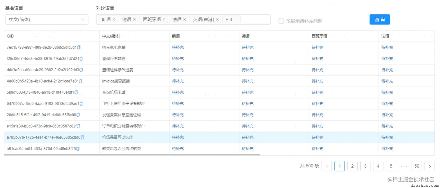Copy QID starting e15afe30 via its copy icon

point(78,126)
